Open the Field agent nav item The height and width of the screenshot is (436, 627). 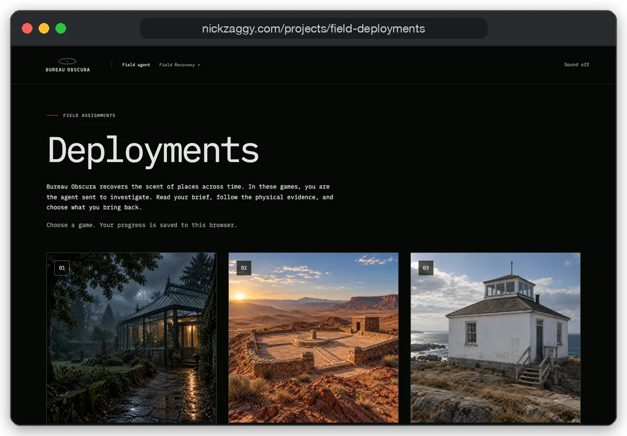click(x=136, y=64)
